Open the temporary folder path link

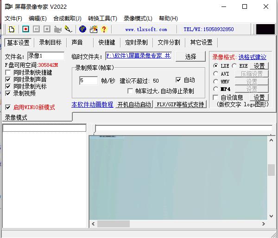pyautogui.click(x=139, y=56)
